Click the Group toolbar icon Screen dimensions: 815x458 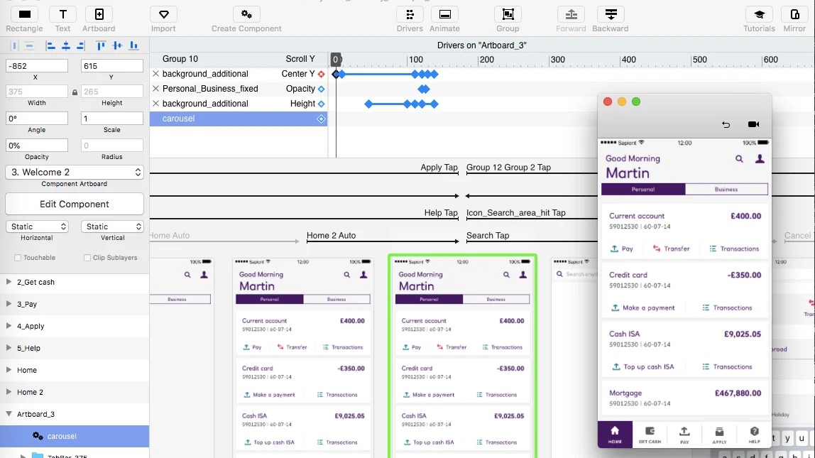[x=508, y=14]
